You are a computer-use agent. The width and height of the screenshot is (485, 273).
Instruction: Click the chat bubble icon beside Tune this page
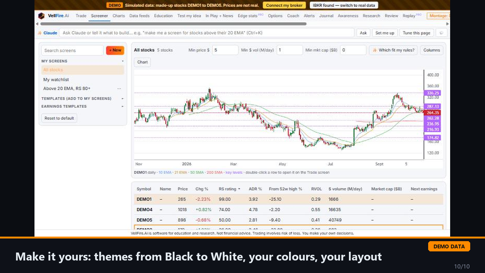click(x=441, y=33)
